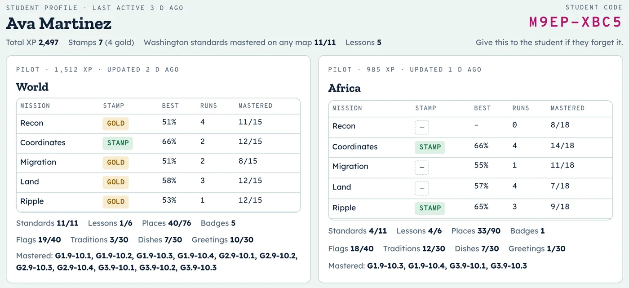629x288 pixels.
Task: Select the Migration mission in the World table
Action: (x=38, y=162)
